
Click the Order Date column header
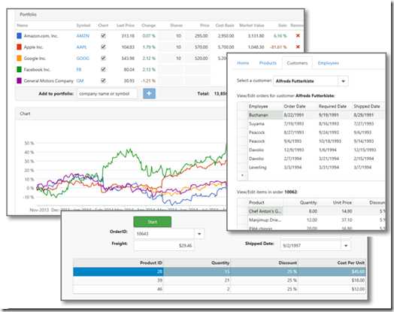pos(300,106)
